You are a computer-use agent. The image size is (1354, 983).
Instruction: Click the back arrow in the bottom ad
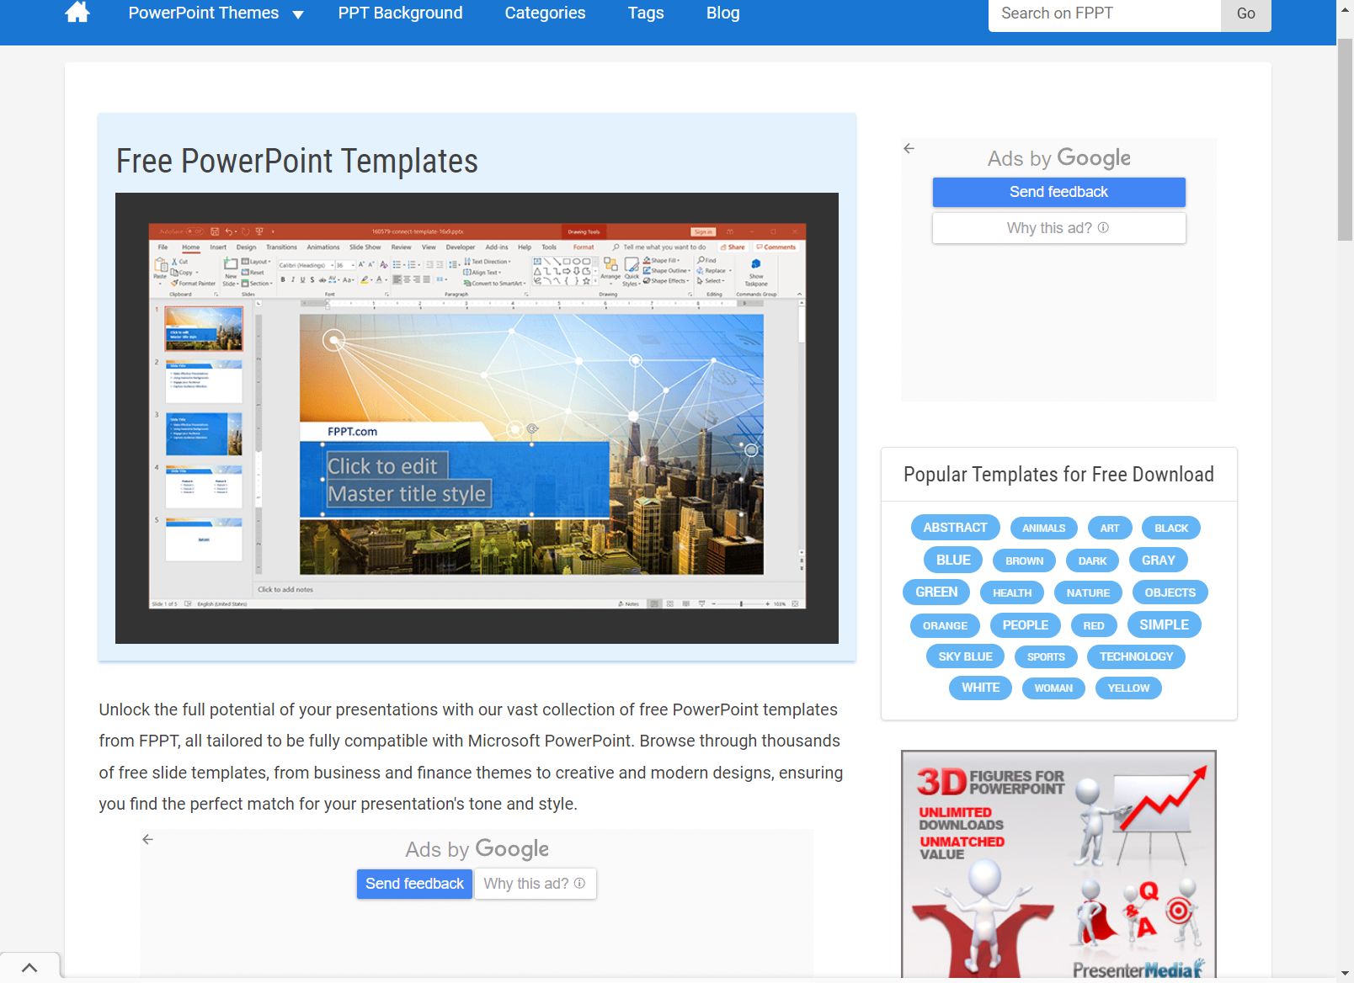point(148,839)
